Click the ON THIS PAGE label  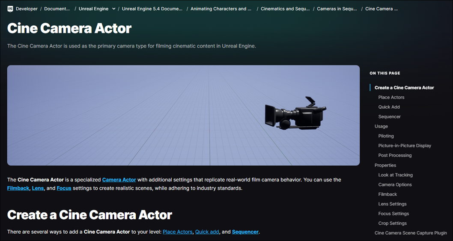click(385, 73)
